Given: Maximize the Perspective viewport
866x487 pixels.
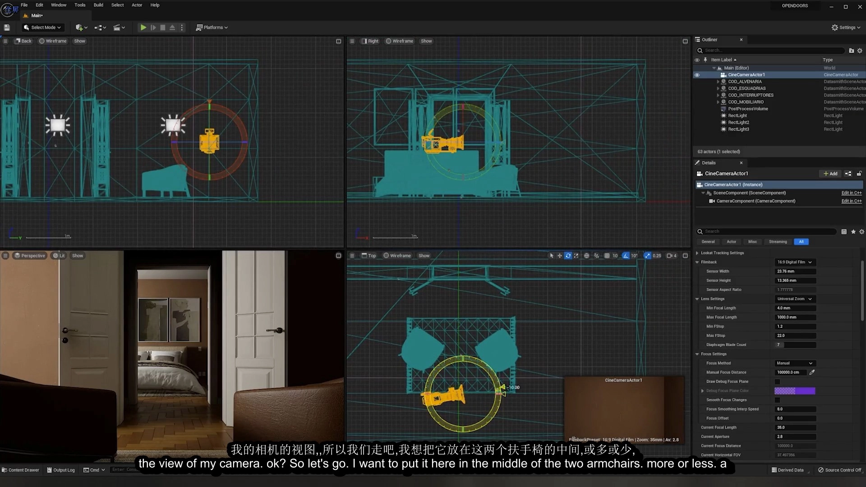Looking at the screenshot, I should click(338, 256).
